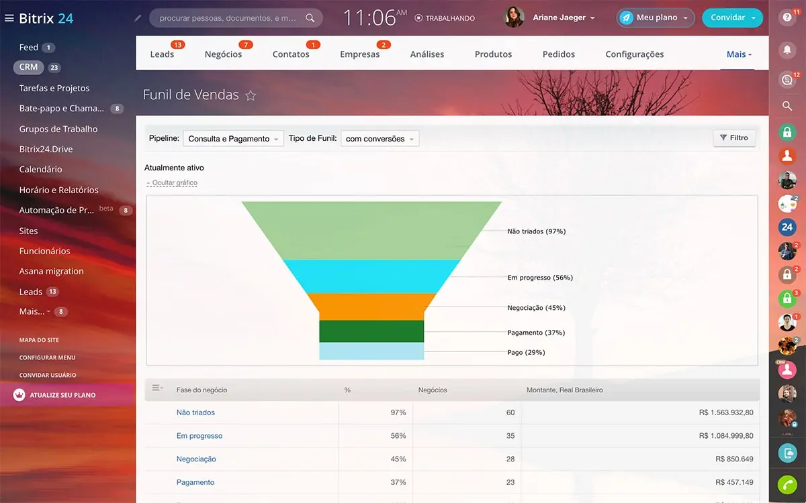The height and width of the screenshot is (503, 806).
Task: Click the orange Negociação funnel segment
Action: 371,306
